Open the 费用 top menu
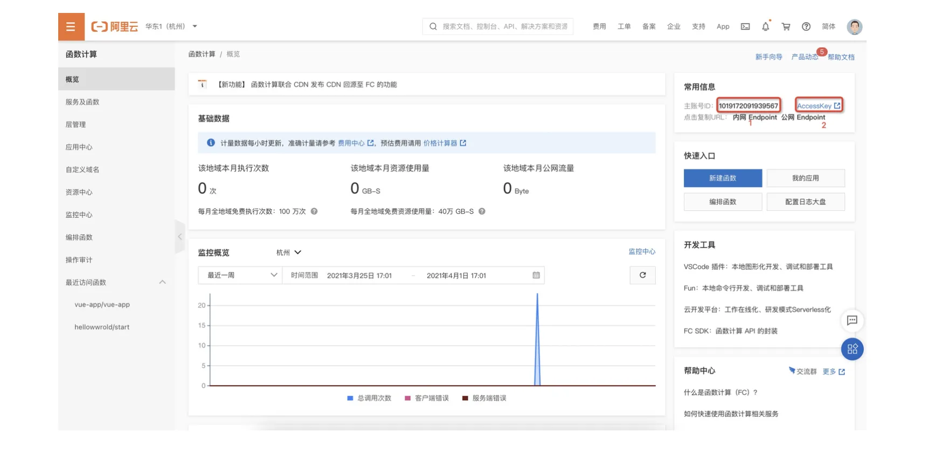This screenshot has width=928, height=467. (599, 26)
